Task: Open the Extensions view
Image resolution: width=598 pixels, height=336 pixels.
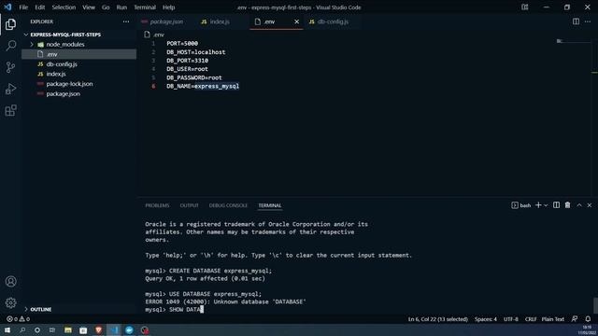Action: pyautogui.click(x=10, y=110)
